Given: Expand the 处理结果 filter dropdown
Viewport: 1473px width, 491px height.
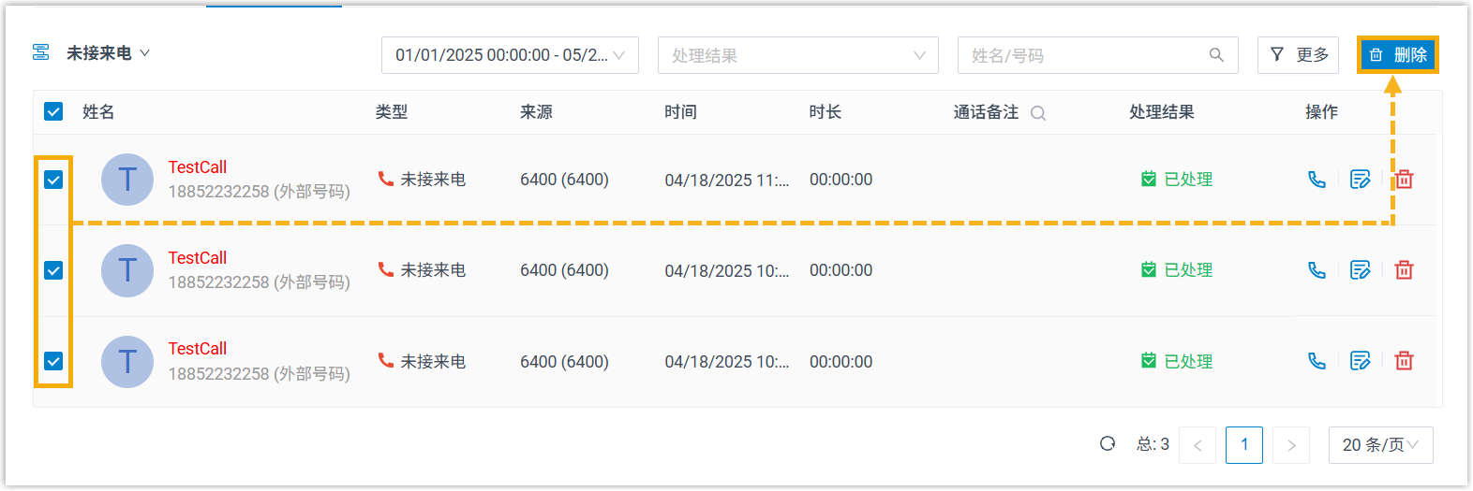Looking at the screenshot, I should 797,55.
